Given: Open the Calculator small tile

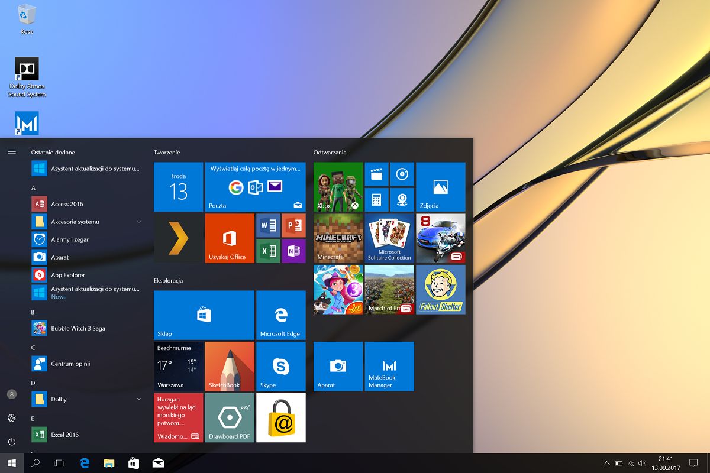Looking at the screenshot, I should (x=376, y=200).
